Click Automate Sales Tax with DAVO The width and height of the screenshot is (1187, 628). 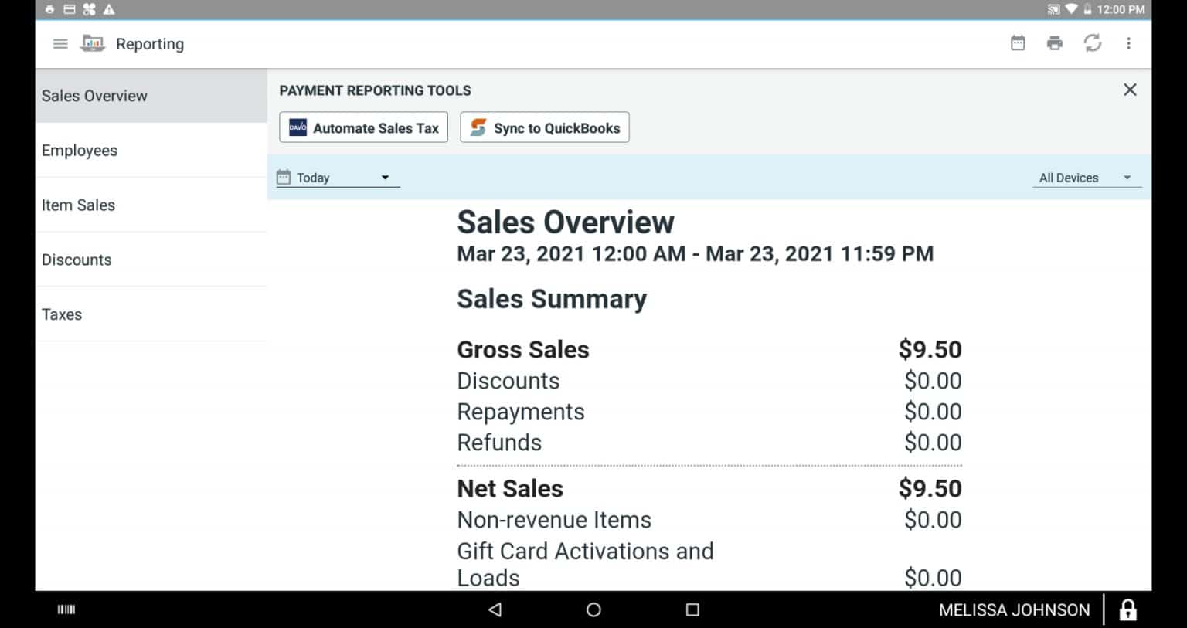coord(363,127)
